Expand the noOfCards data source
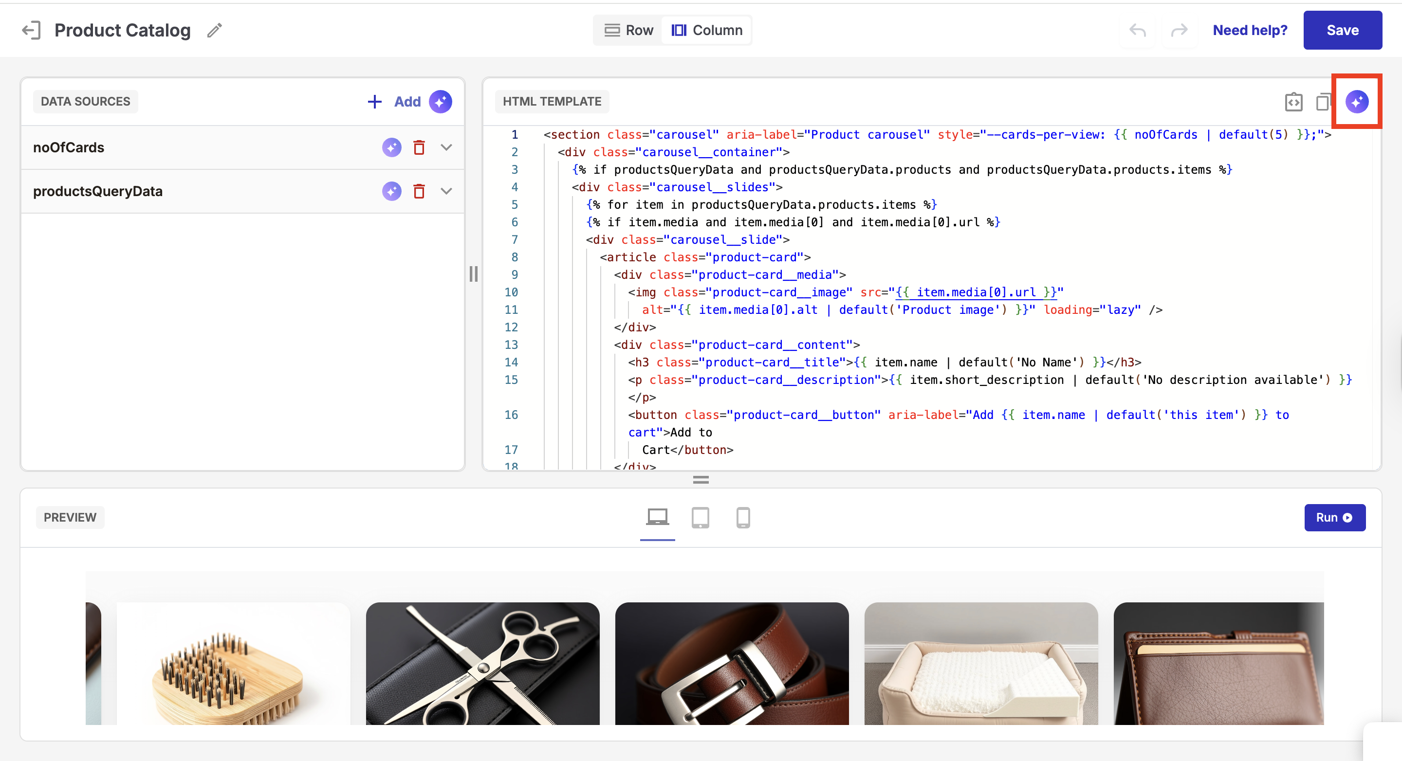The image size is (1402, 761). [x=446, y=147]
